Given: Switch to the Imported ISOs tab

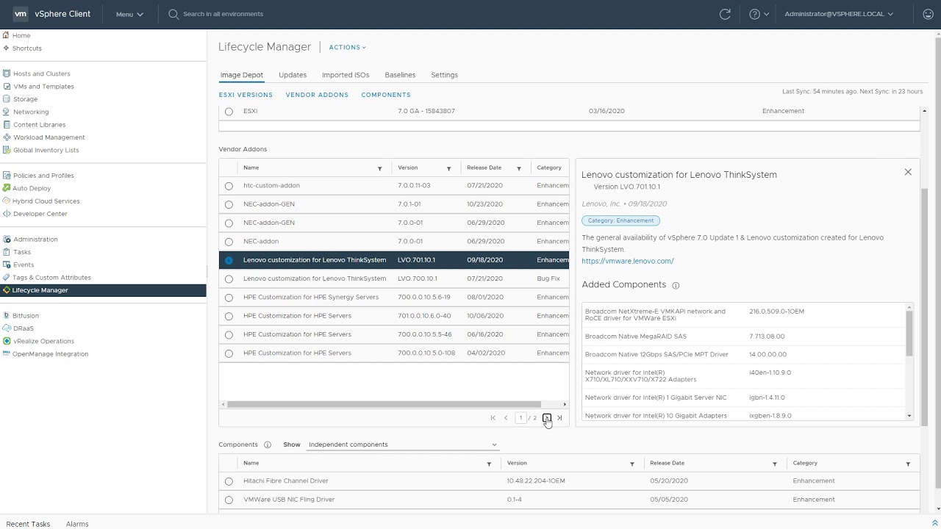Looking at the screenshot, I should click(x=346, y=75).
